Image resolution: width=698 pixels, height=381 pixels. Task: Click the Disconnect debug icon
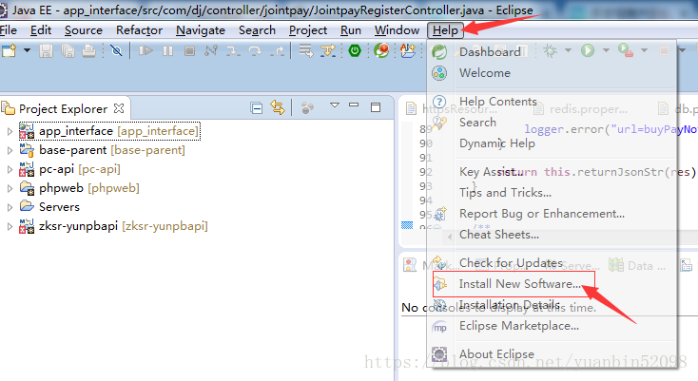pyautogui.click(x=211, y=50)
